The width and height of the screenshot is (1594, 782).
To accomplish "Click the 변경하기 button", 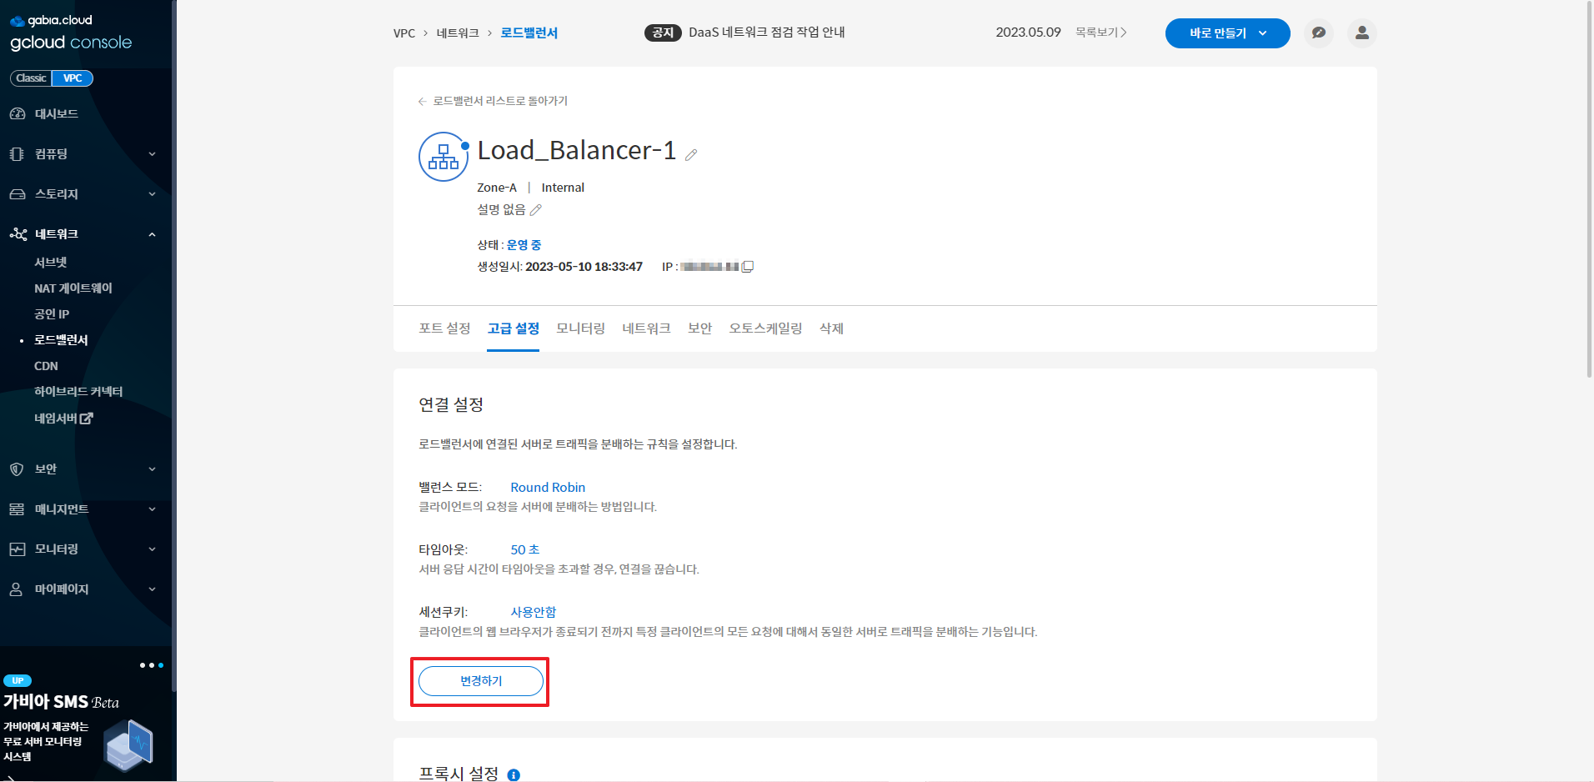I will pyautogui.click(x=481, y=681).
